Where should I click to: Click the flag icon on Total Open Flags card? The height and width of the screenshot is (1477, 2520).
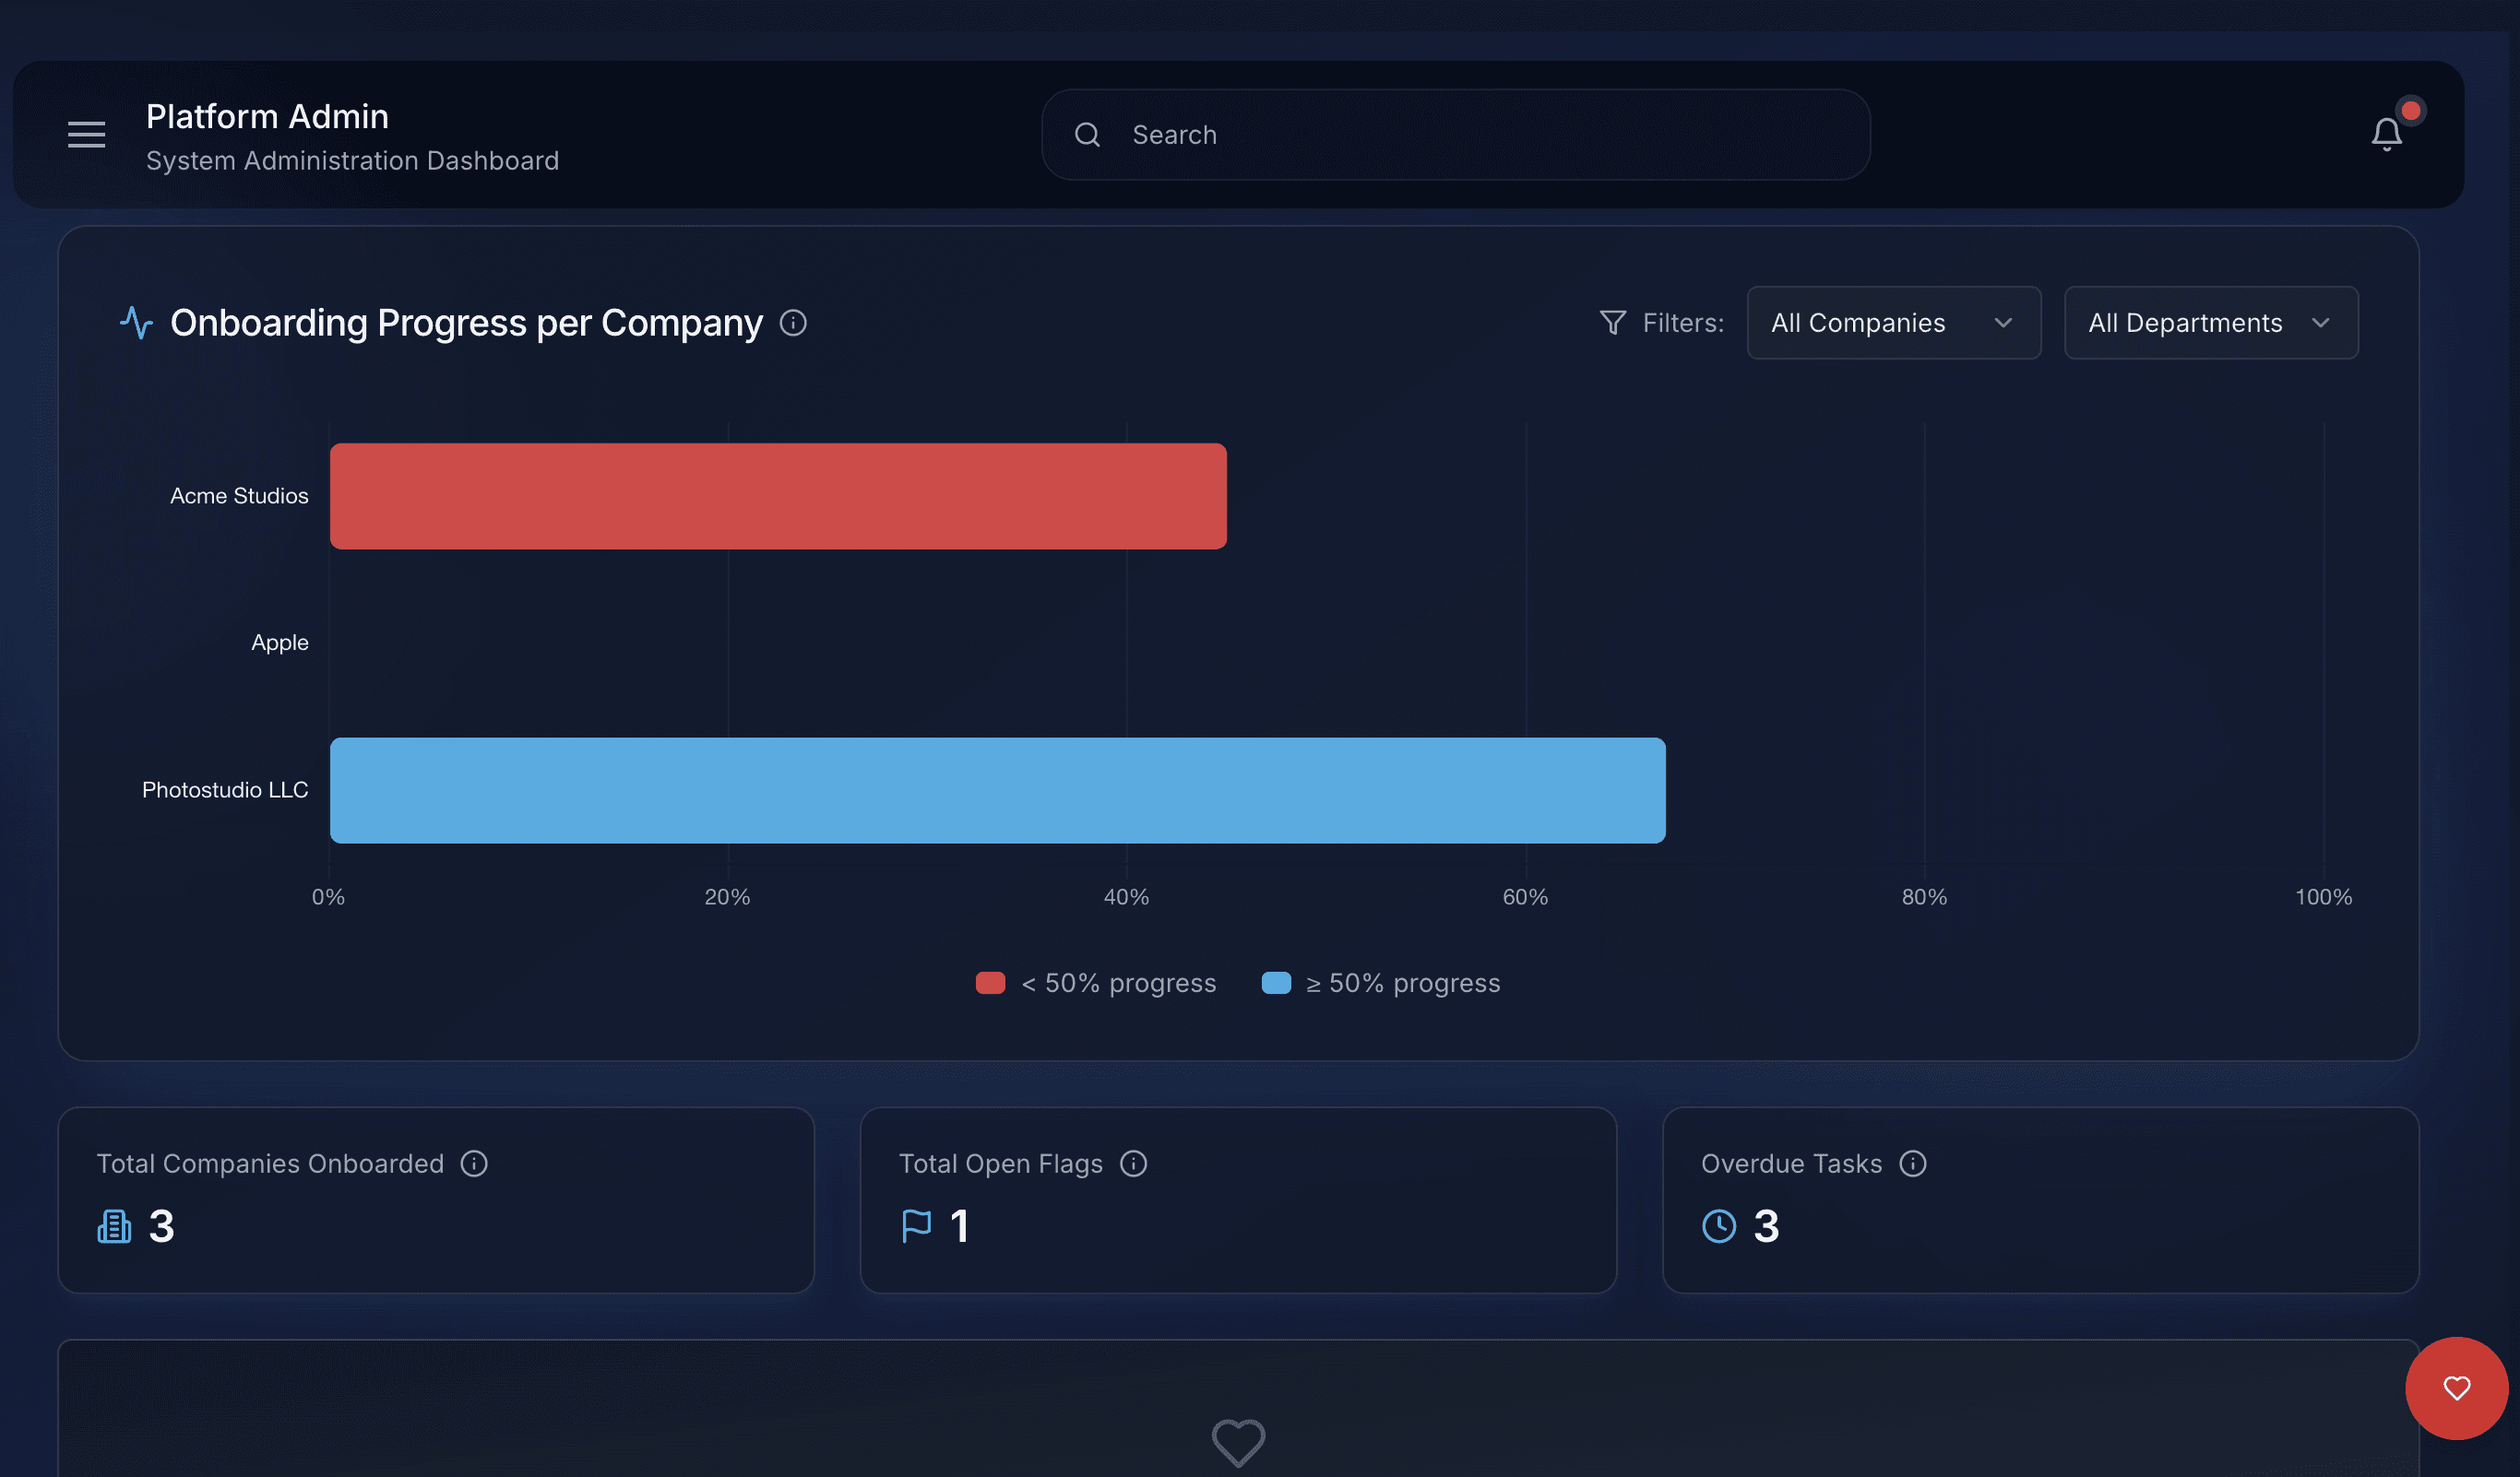pos(915,1226)
